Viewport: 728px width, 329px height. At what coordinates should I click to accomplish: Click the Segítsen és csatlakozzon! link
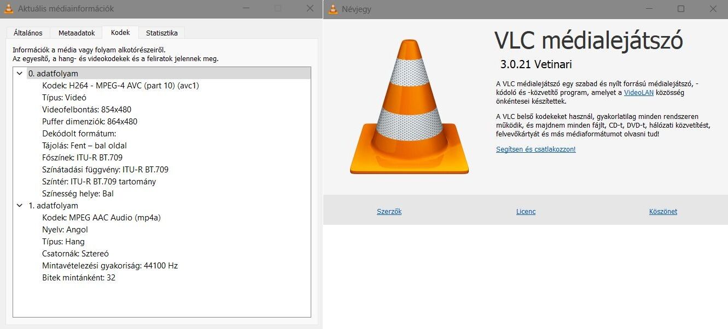(x=535, y=149)
